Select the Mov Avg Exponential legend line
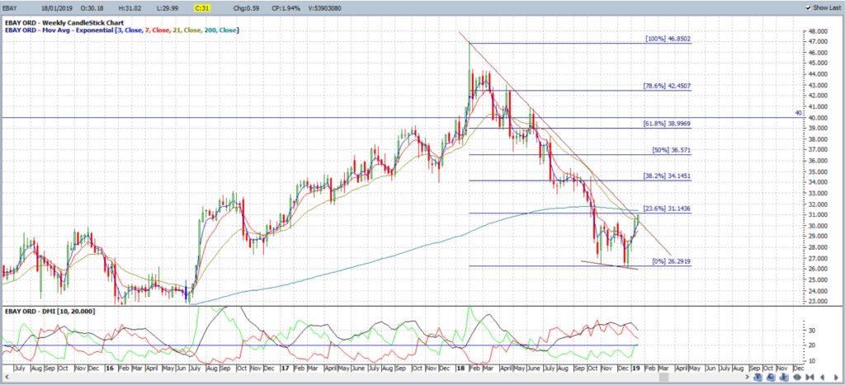Viewport: 845px width, 385px height. point(121,31)
